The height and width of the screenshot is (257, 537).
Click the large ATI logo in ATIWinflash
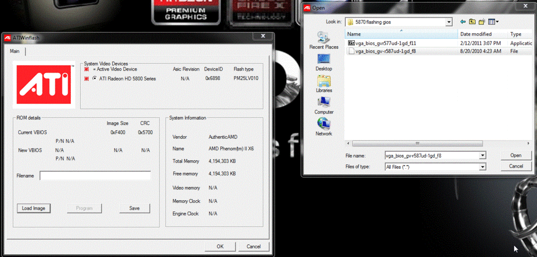[x=44, y=85]
